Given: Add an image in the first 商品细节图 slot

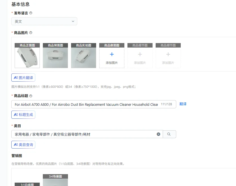Looking at the screenshot, I should pyautogui.click(x=140, y=56).
